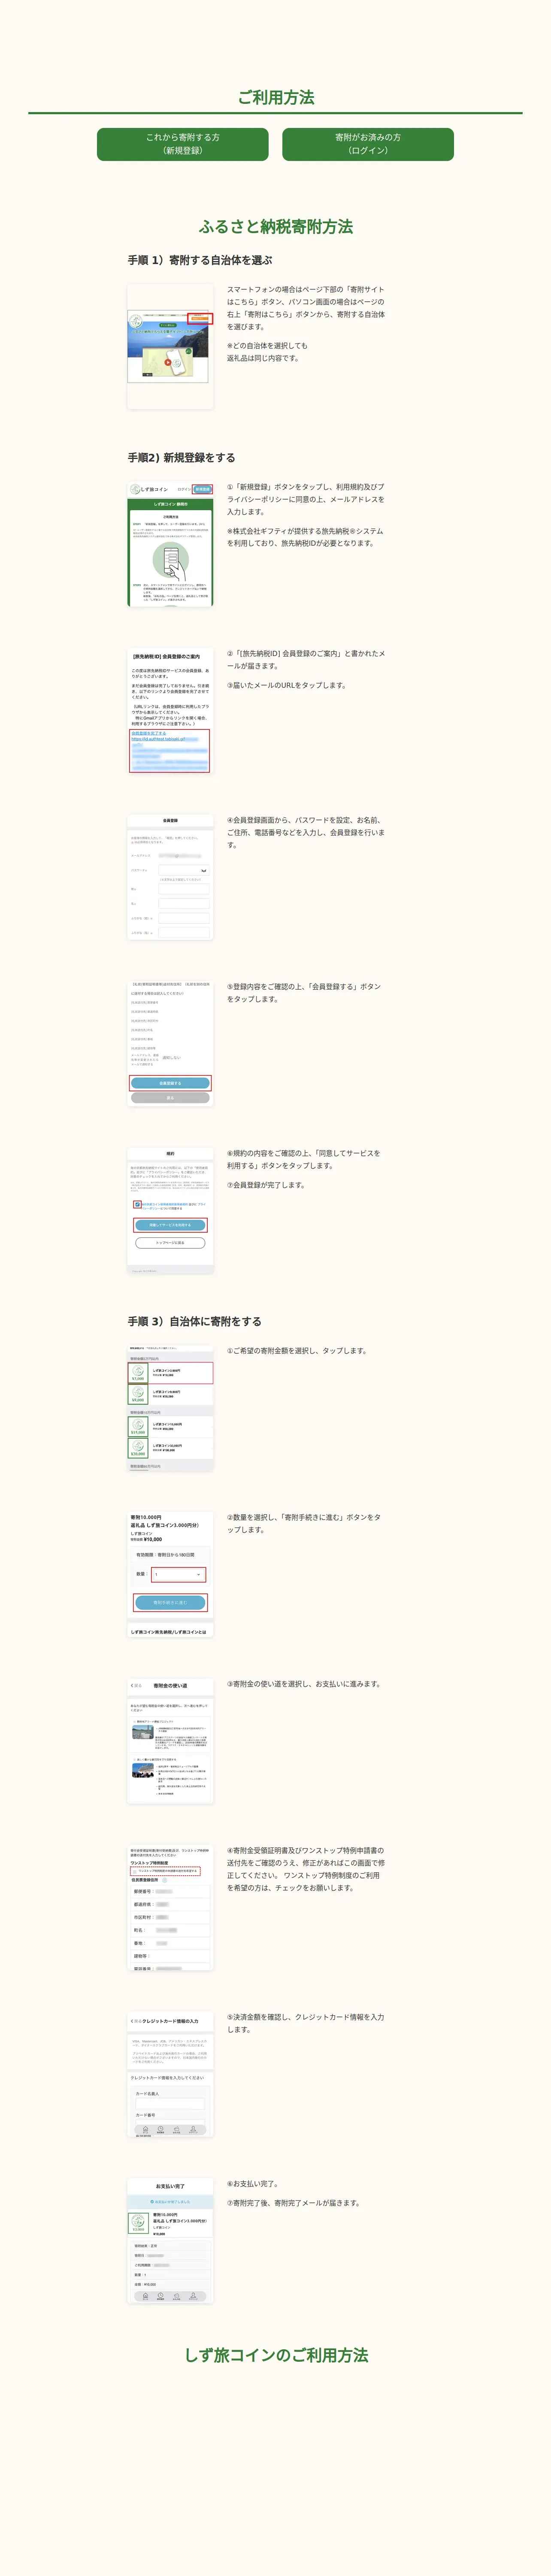This screenshot has height=2576, width=551.
Task: Click the ご利用方法 page heading
Action: [276, 97]
